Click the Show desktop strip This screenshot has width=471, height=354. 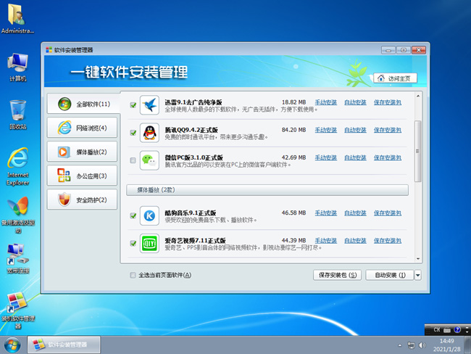pos(467,345)
